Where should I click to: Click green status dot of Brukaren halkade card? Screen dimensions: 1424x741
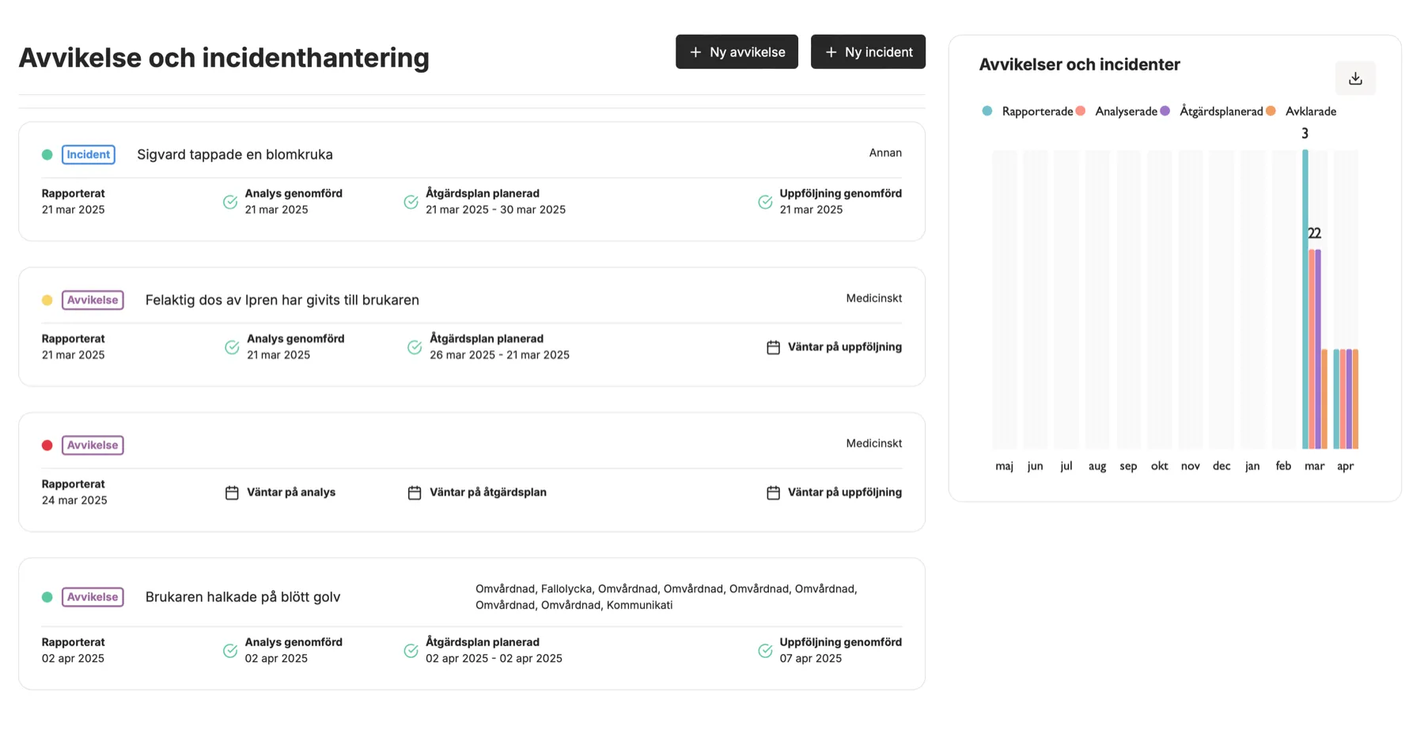click(47, 597)
